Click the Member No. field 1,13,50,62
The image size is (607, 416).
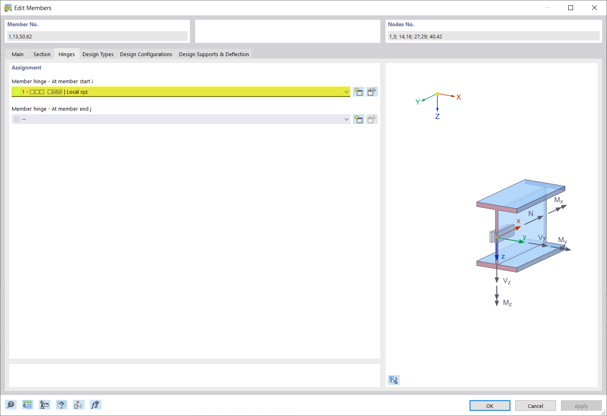pyautogui.click(x=97, y=36)
